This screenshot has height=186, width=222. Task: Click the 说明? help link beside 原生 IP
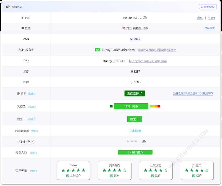32,119
